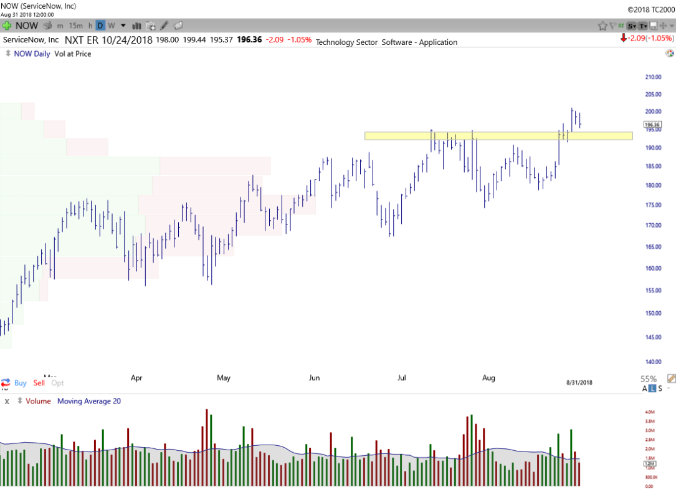Click the favorite star icon
Image resolution: width=676 pixels, height=492 pixels.
(602, 26)
